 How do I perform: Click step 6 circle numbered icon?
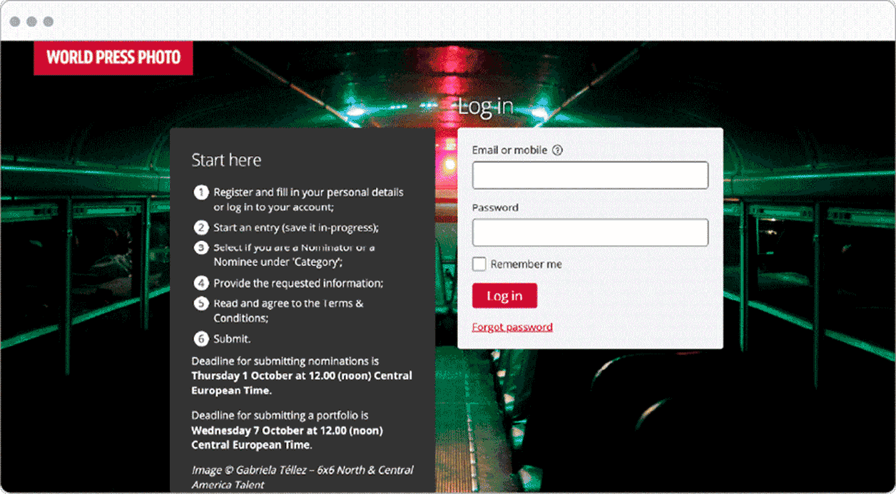pyautogui.click(x=200, y=339)
